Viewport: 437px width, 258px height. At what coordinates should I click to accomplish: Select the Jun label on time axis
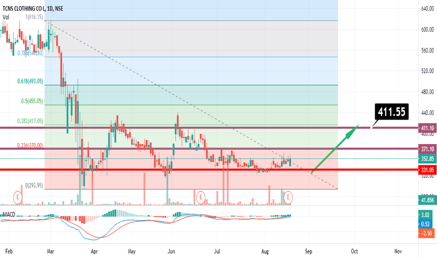click(x=171, y=251)
